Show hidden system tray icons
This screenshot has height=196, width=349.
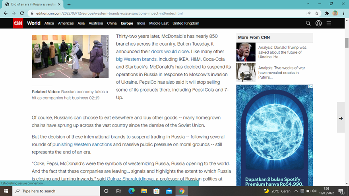tap(296, 191)
